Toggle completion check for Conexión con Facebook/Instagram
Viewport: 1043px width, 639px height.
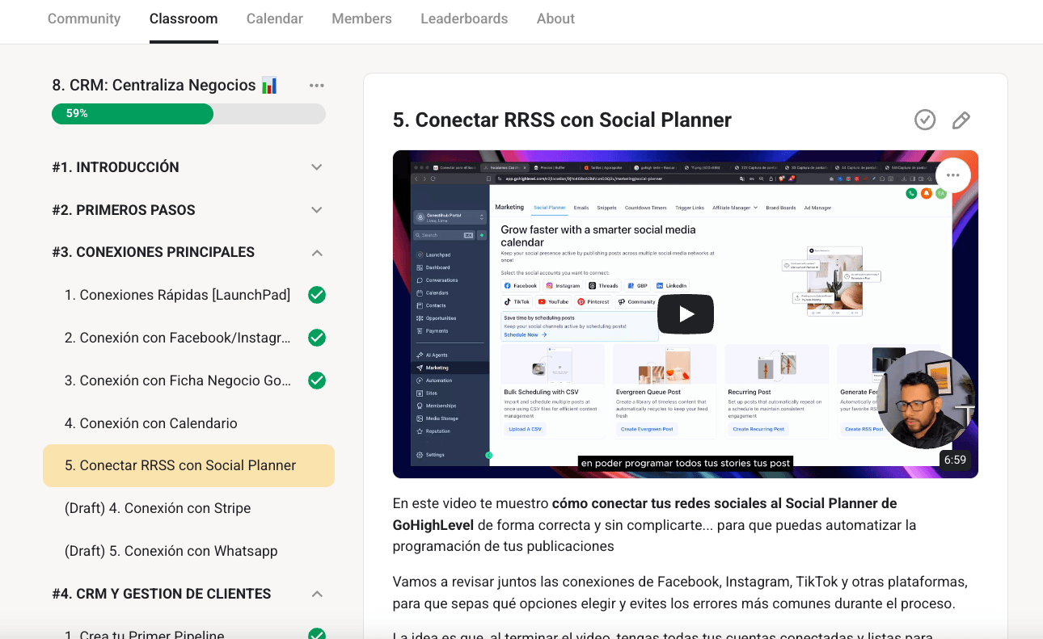317,338
